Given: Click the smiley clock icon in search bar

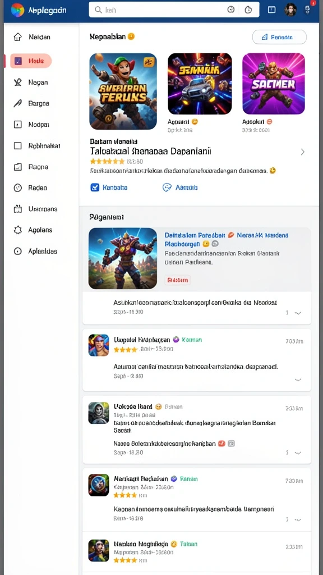Looking at the screenshot, I should pos(230,10).
